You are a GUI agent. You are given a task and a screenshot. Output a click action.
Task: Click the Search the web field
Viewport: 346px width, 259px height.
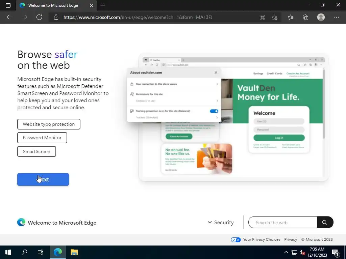(x=283, y=223)
